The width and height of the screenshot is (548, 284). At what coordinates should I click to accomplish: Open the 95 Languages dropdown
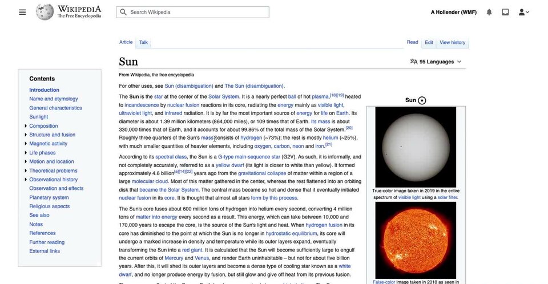[x=436, y=62]
